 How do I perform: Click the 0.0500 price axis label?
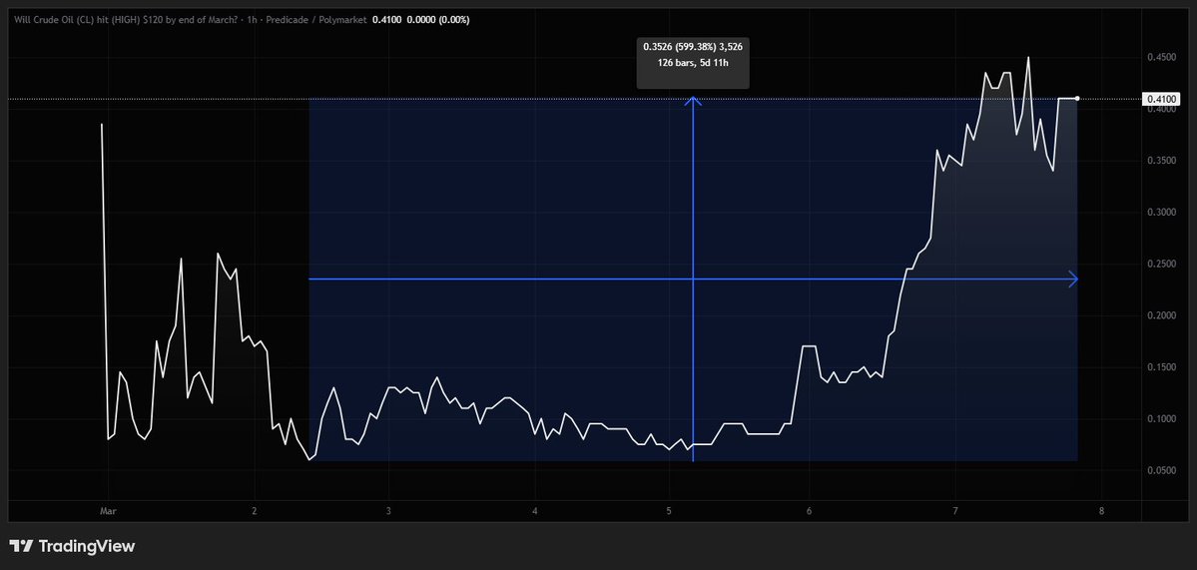(x=1160, y=471)
